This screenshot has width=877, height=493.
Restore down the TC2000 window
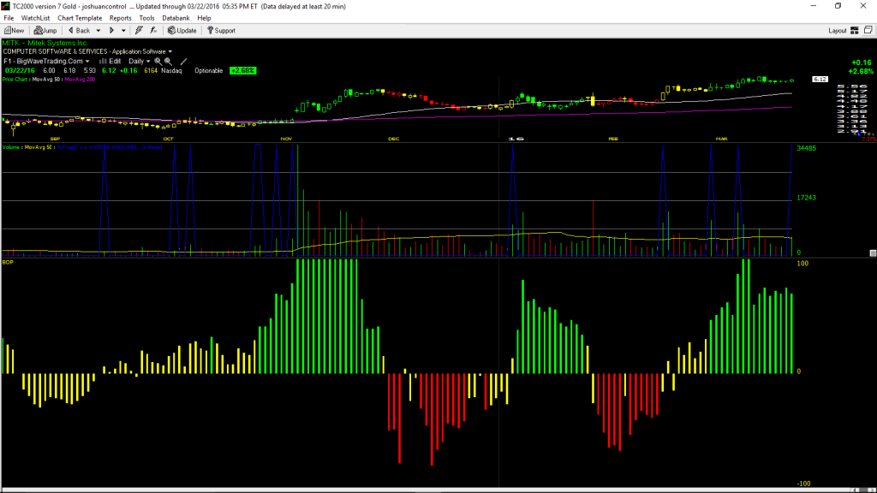838,6
